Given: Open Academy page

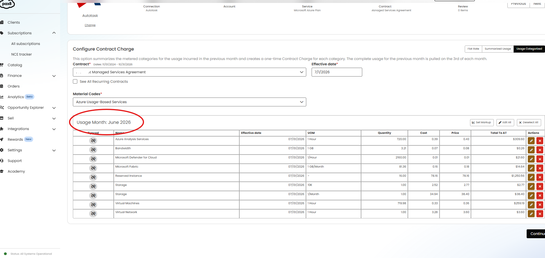Looking at the screenshot, I should click(16, 171).
